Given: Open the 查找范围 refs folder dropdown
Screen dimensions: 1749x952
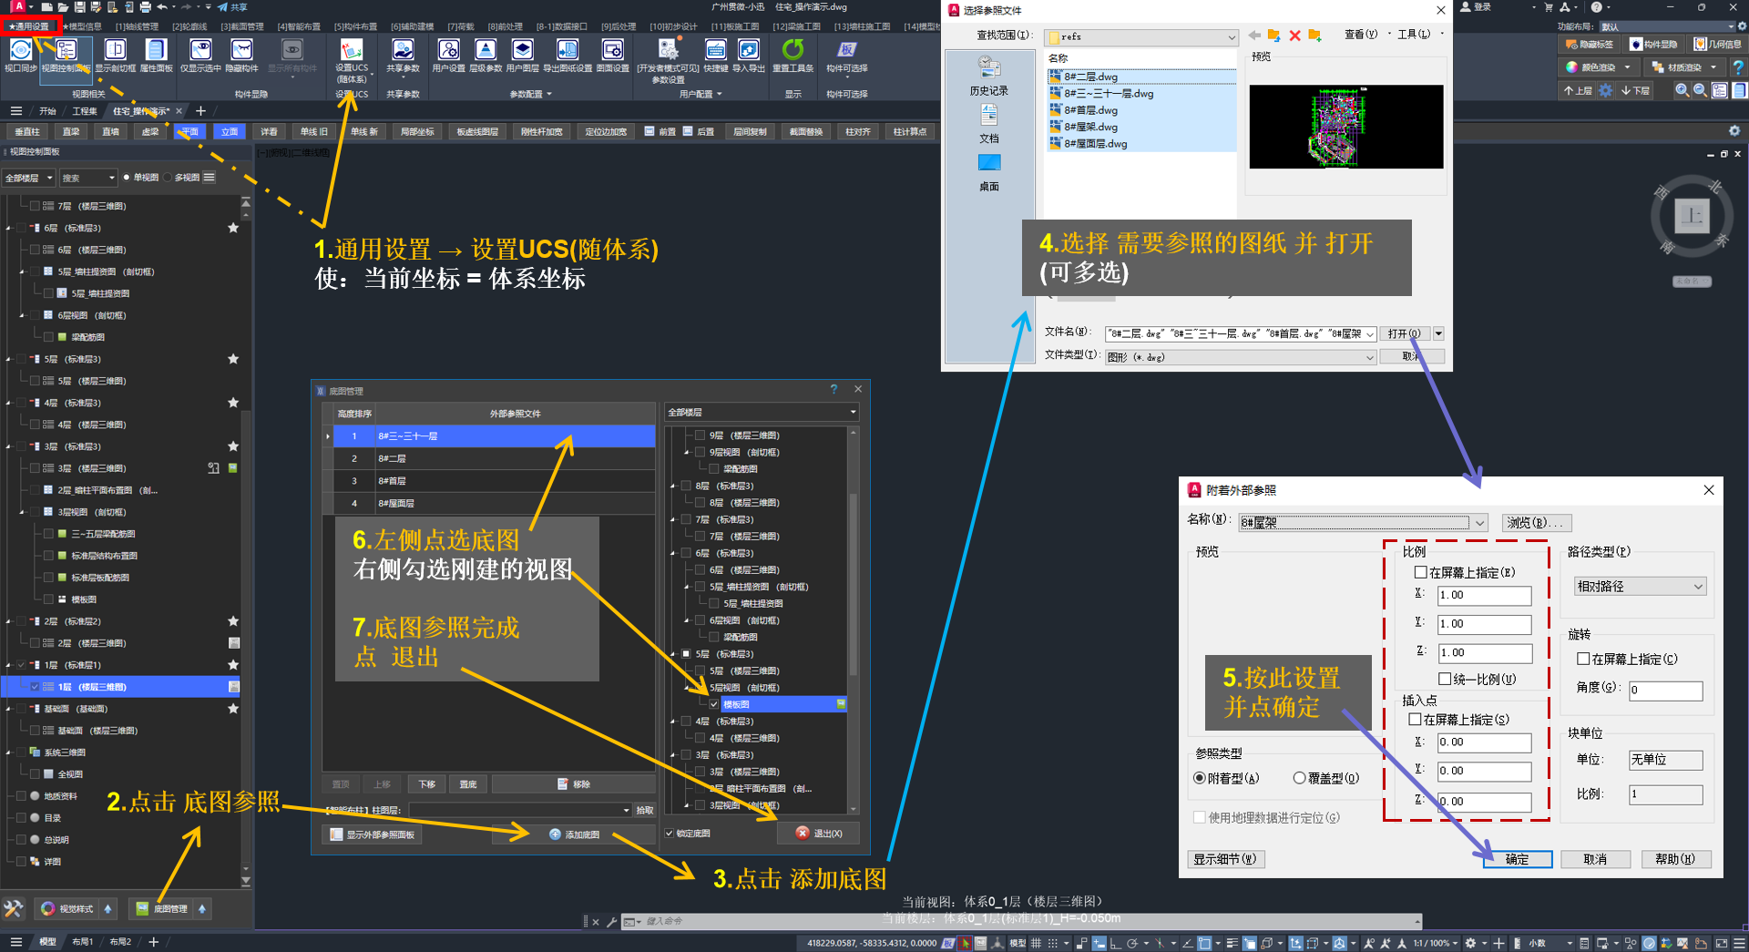Looking at the screenshot, I should pyautogui.click(x=1140, y=37).
